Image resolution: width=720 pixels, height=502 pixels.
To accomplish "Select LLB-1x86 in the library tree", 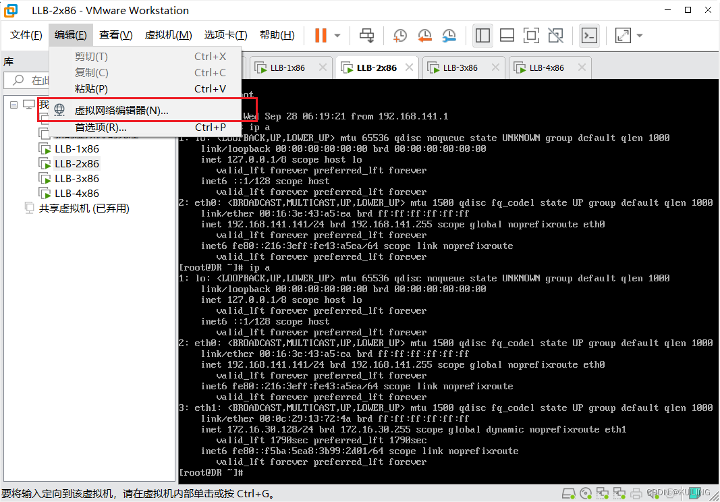I will click(x=77, y=149).
